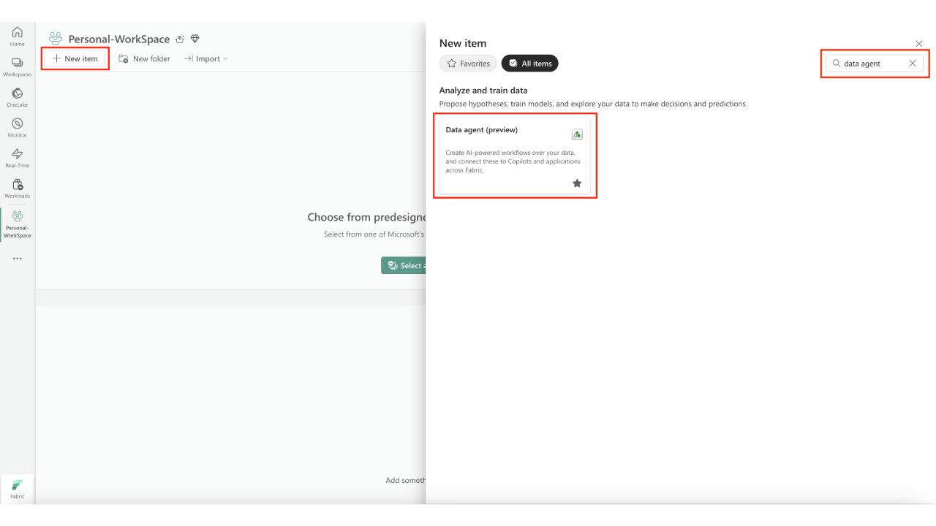The height and width of the screenshot is (526, 936).
Task: Click the New folder button
Action: coord(144,58)
